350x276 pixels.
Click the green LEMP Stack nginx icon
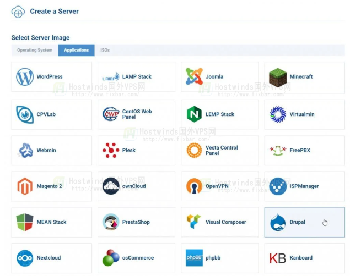tap(194, 114)
